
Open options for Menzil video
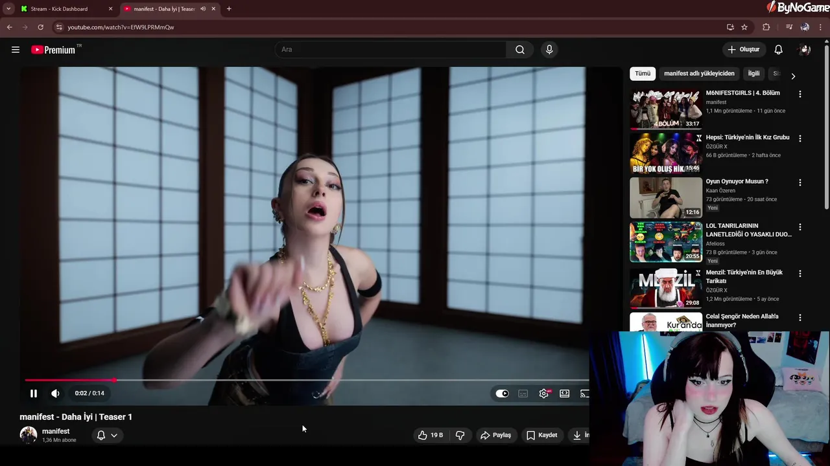[800, 274]
